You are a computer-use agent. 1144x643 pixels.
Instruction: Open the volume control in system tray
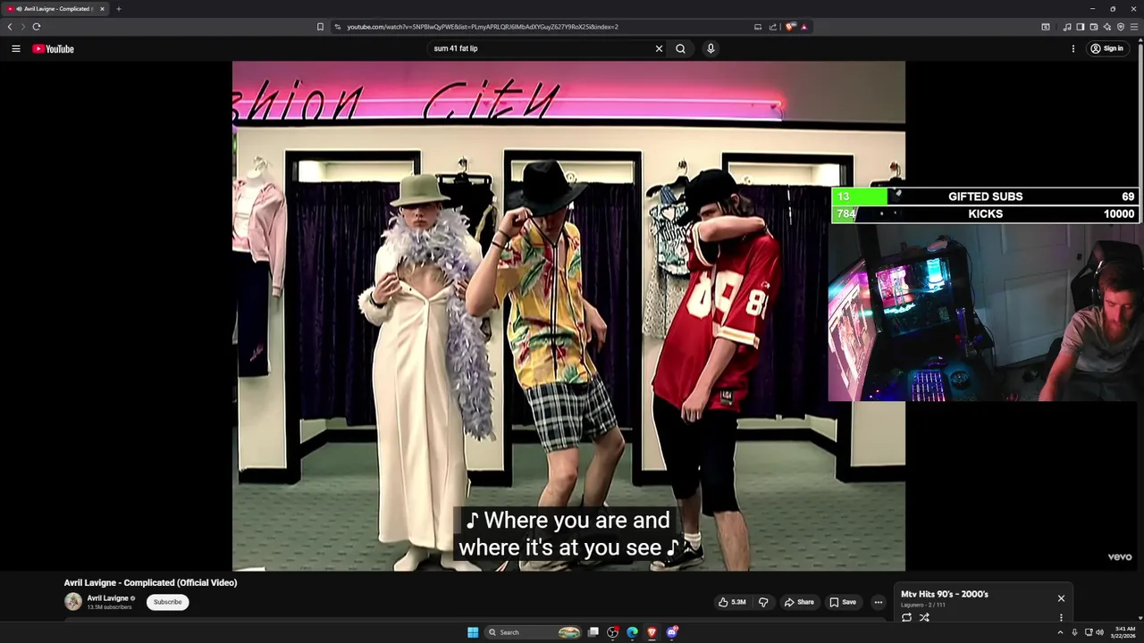tap(1099, 632)
